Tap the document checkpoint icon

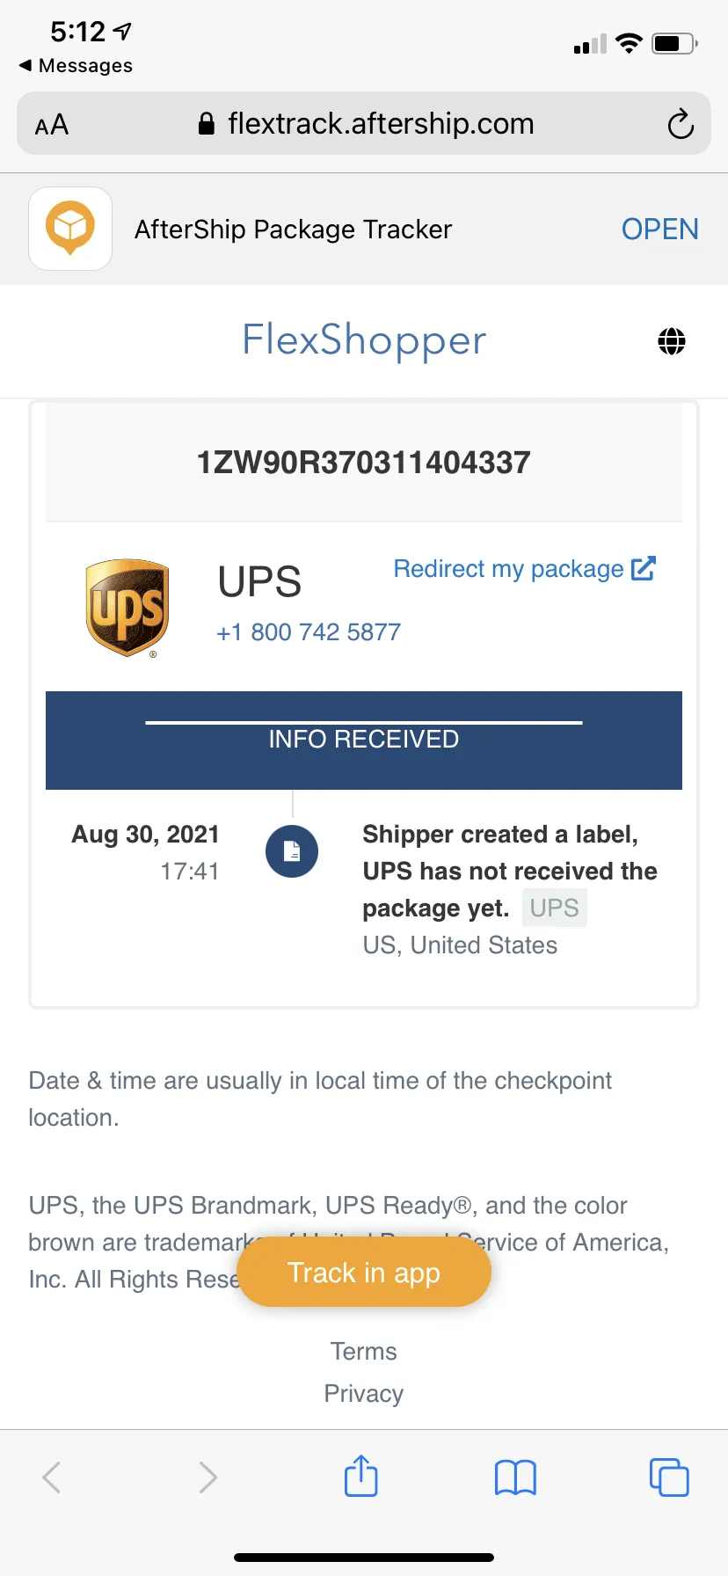click(x=292, y=851)
